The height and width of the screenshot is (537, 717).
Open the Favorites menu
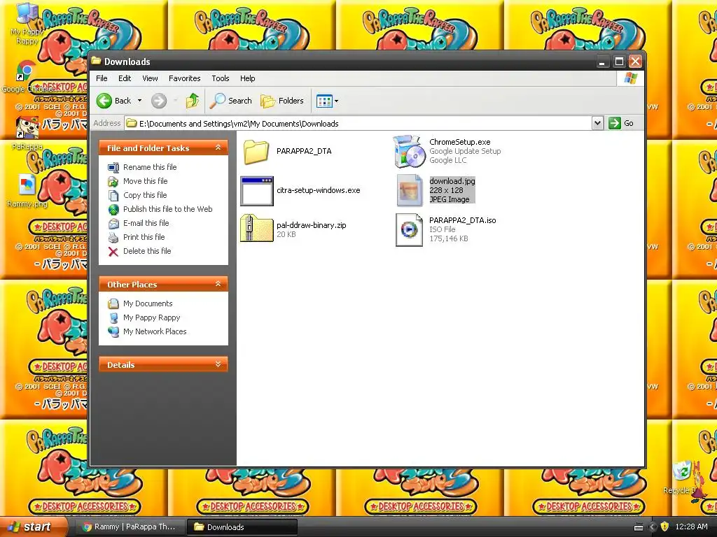185,78
